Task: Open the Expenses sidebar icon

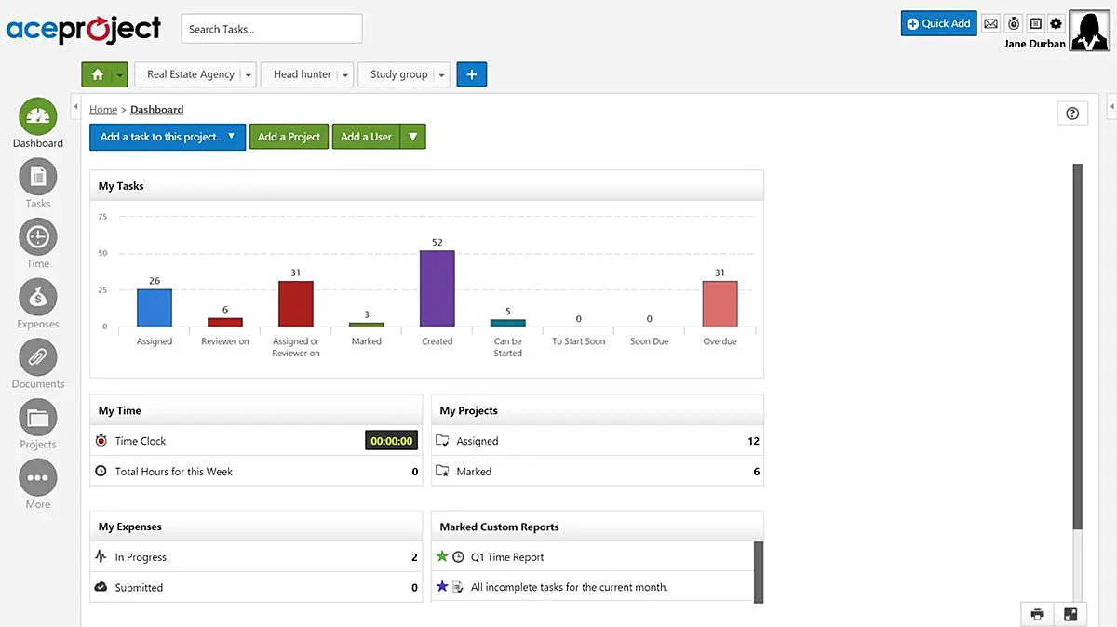Action: [37, 298]
